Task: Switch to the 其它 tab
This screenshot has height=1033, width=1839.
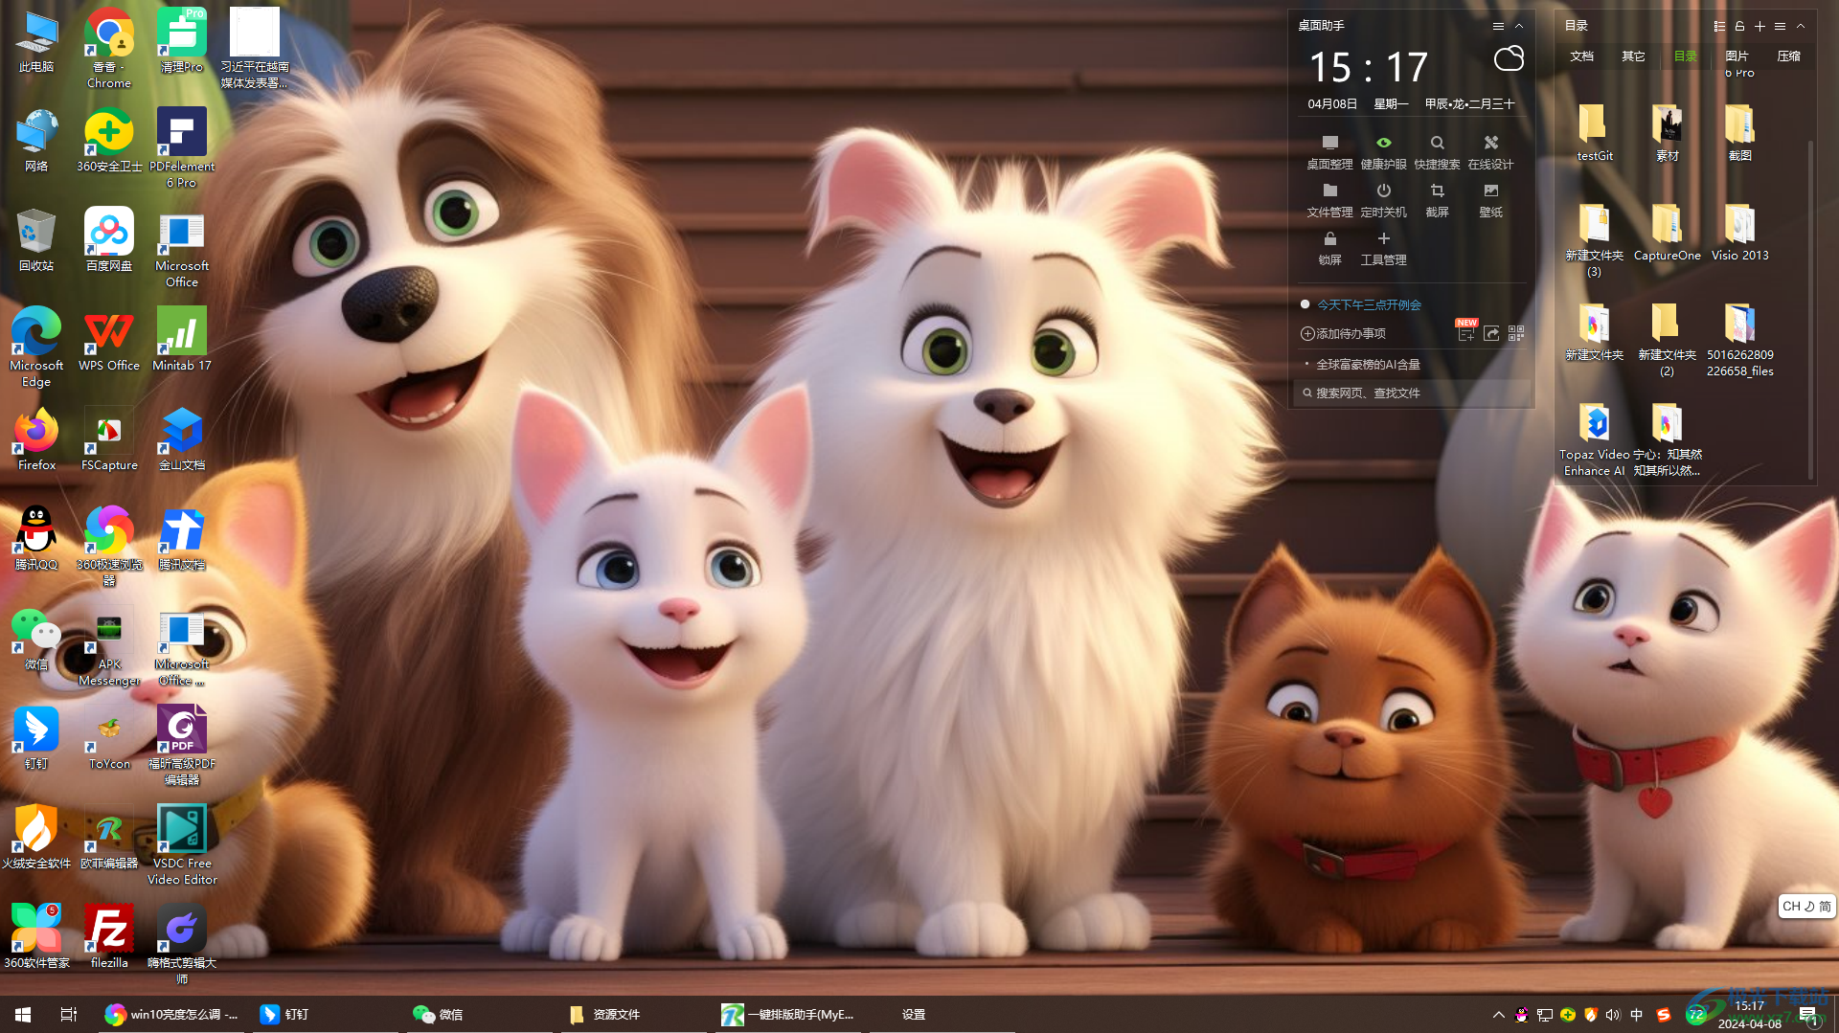Action: pos(1633,56)
